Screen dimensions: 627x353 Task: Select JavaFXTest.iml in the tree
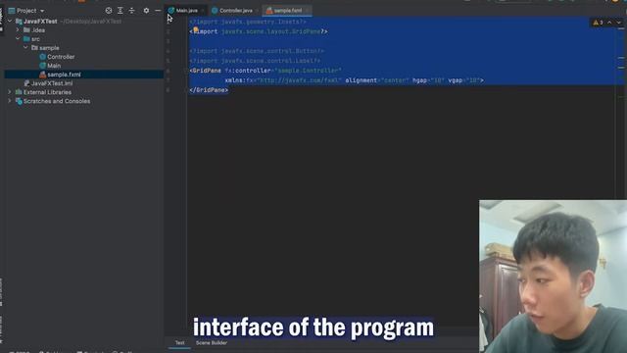48,83
